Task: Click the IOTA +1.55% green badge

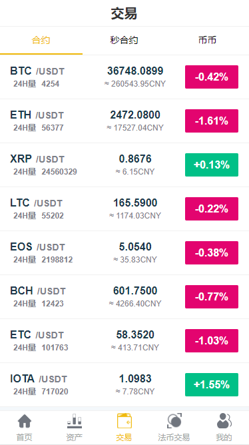Action: click(x=212, y=384)
